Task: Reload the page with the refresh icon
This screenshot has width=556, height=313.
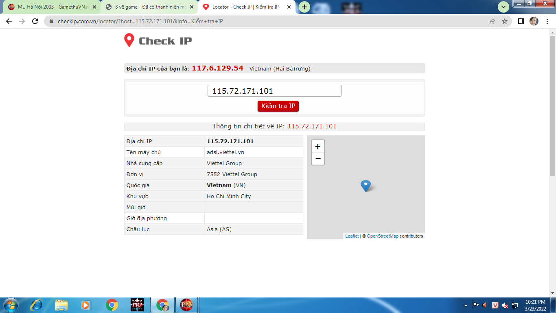Action: click(x=35, y=21)
